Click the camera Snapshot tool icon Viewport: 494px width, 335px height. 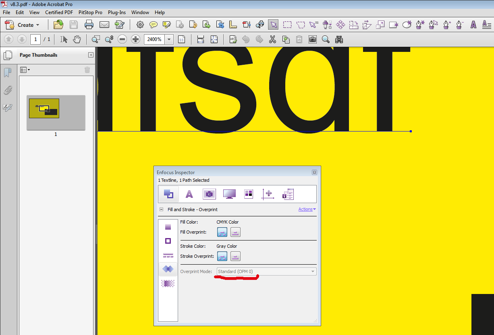click(x=312, y=39)
